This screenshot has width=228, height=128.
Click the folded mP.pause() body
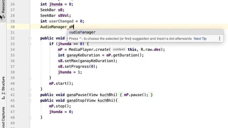(x=136, y=95)
